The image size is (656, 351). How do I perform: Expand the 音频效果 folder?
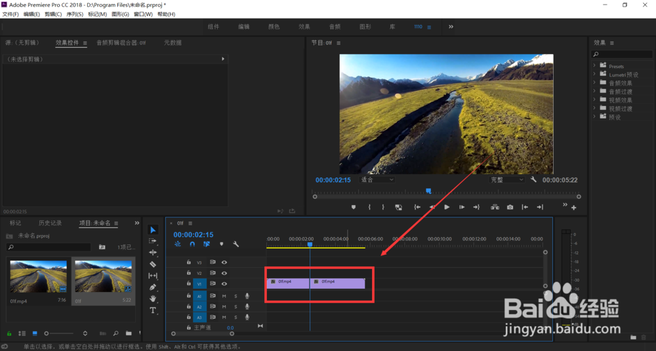[x=594, y=83]
